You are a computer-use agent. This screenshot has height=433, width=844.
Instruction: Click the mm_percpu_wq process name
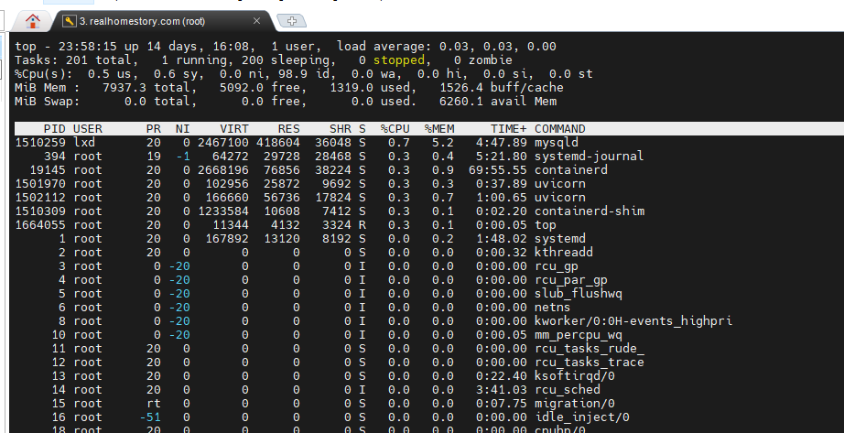point(579,335)
